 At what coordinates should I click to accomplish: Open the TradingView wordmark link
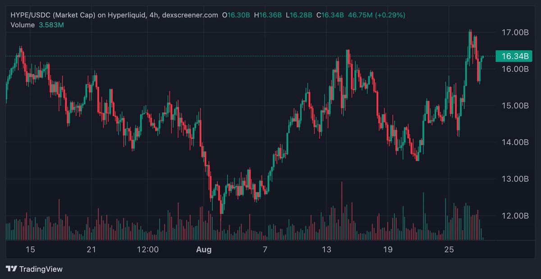pyautogui.click(x=40, y=269)
